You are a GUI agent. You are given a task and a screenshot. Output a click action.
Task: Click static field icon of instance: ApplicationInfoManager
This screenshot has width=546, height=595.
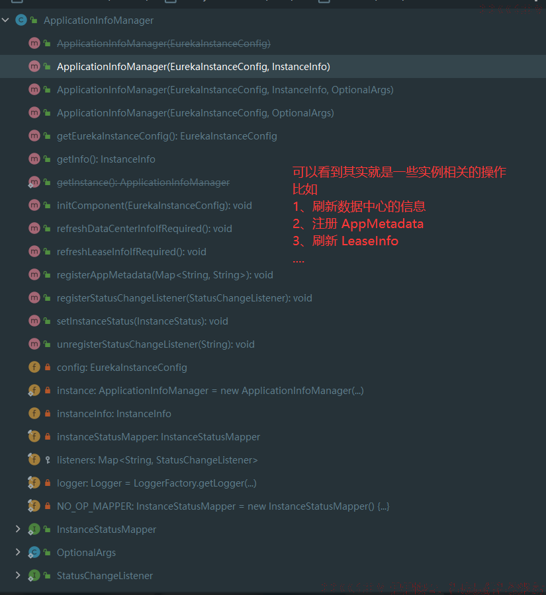pos(34,391)
